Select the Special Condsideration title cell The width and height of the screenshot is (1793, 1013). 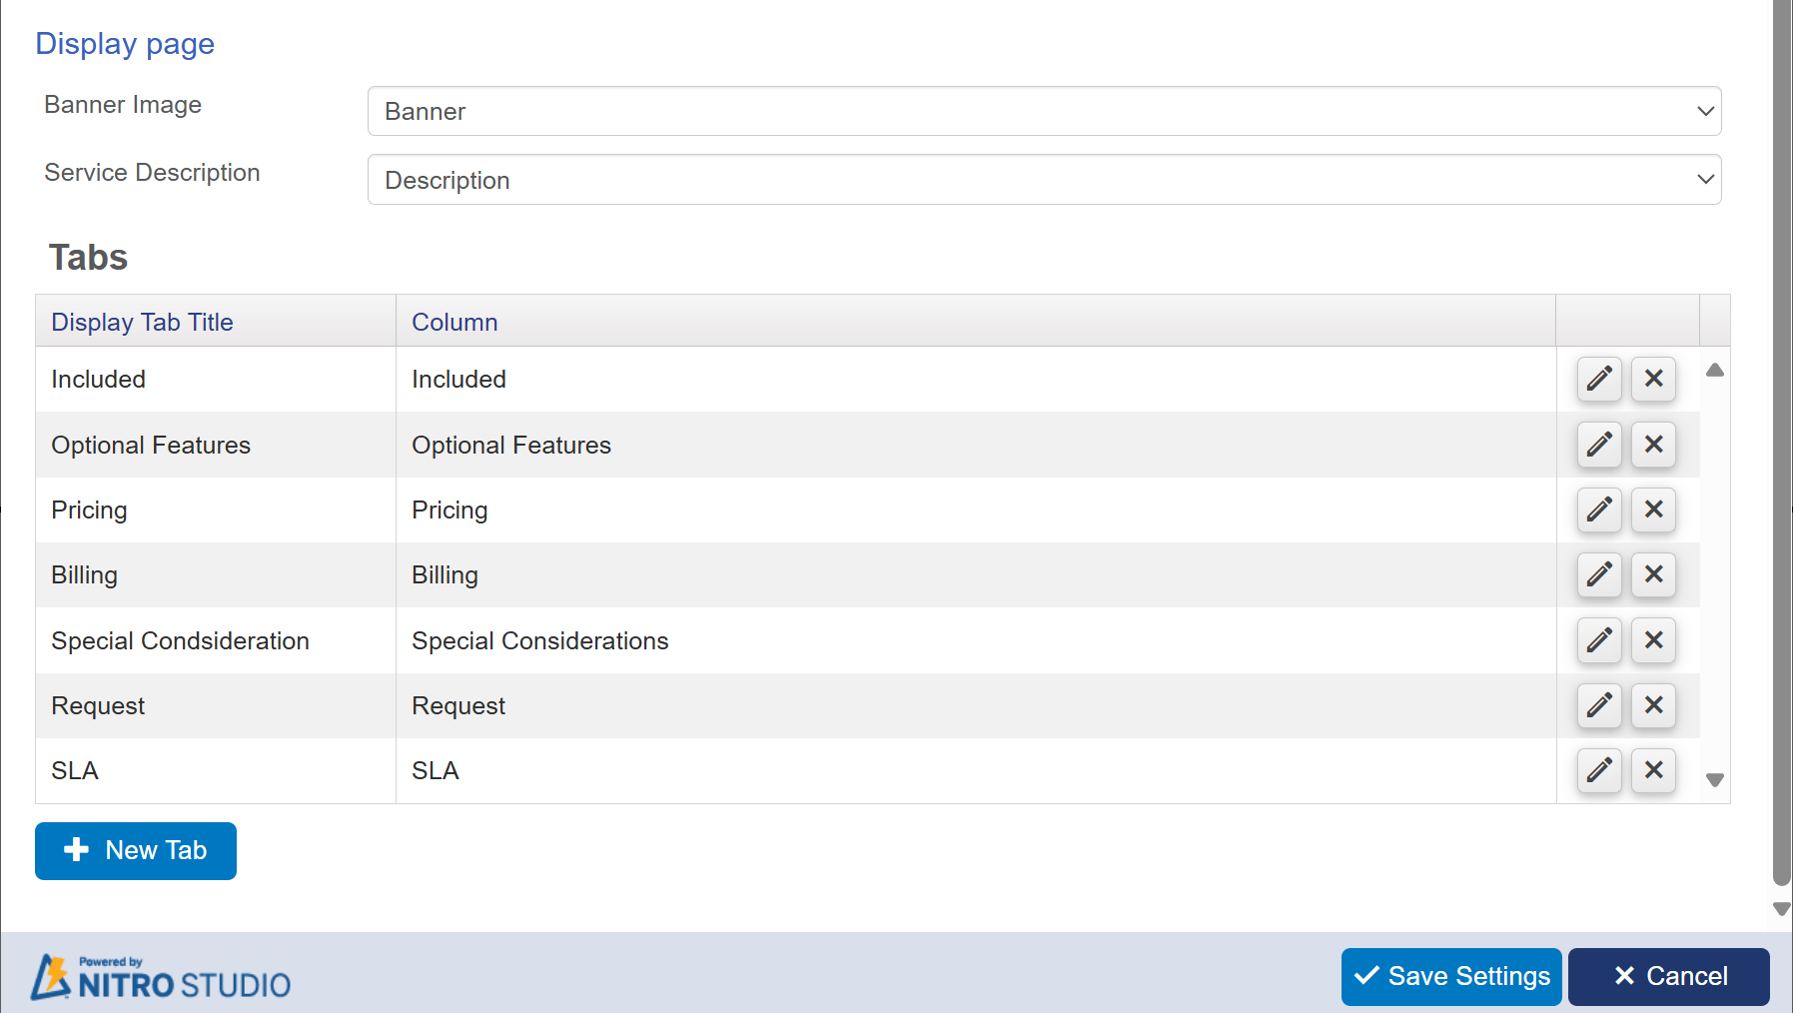click(x=216, y=640)
